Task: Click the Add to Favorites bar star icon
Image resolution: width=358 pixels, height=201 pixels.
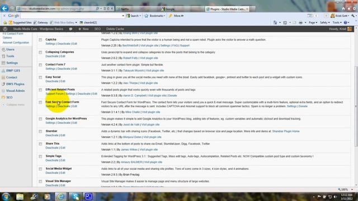Action: tap(5, 22)
